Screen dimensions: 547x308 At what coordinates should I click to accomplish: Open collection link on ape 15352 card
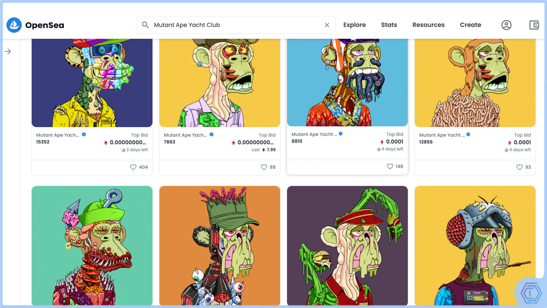[58, 135]
